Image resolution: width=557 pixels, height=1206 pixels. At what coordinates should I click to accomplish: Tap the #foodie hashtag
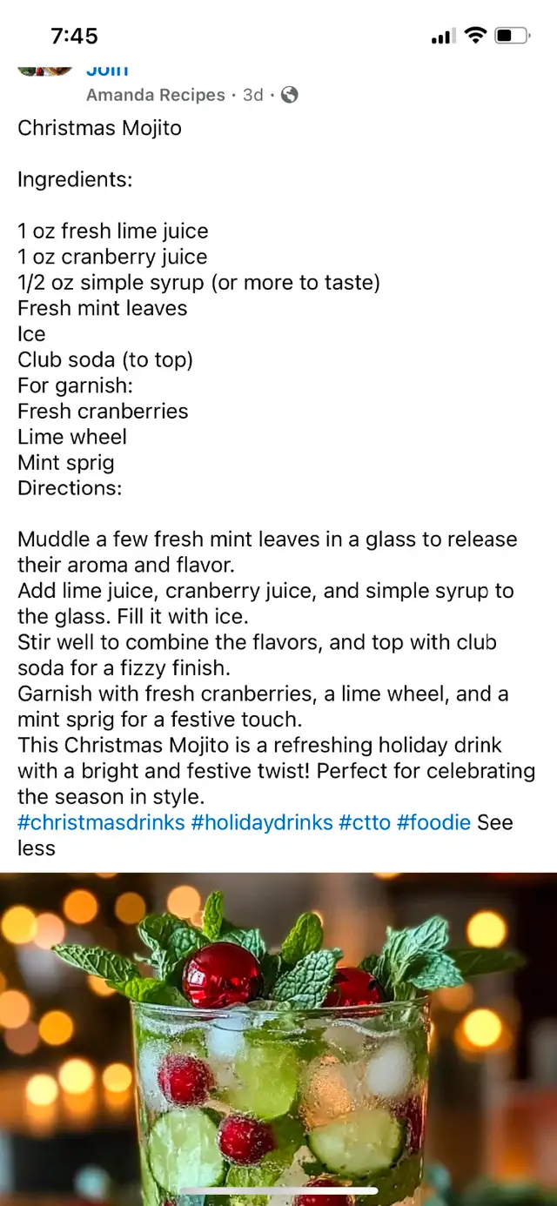click(x=433, y=822)
